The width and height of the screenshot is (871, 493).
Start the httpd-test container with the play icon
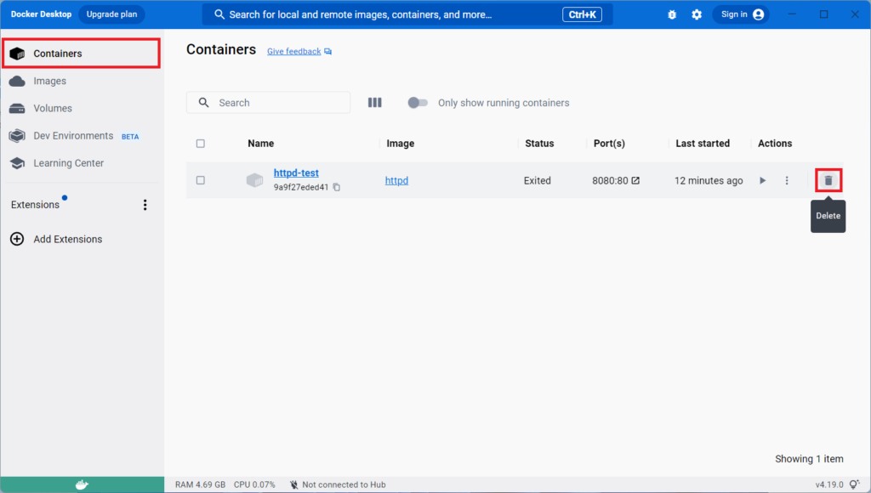pos(763,180)
